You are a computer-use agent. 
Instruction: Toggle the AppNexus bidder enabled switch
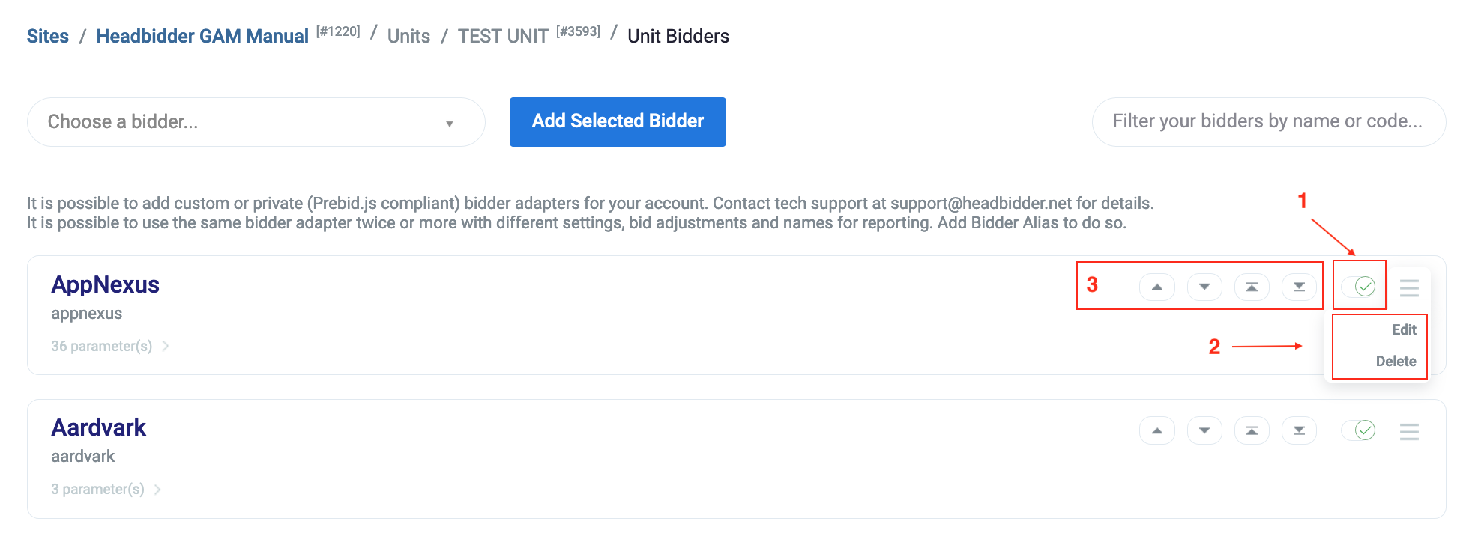(1359, 286)
